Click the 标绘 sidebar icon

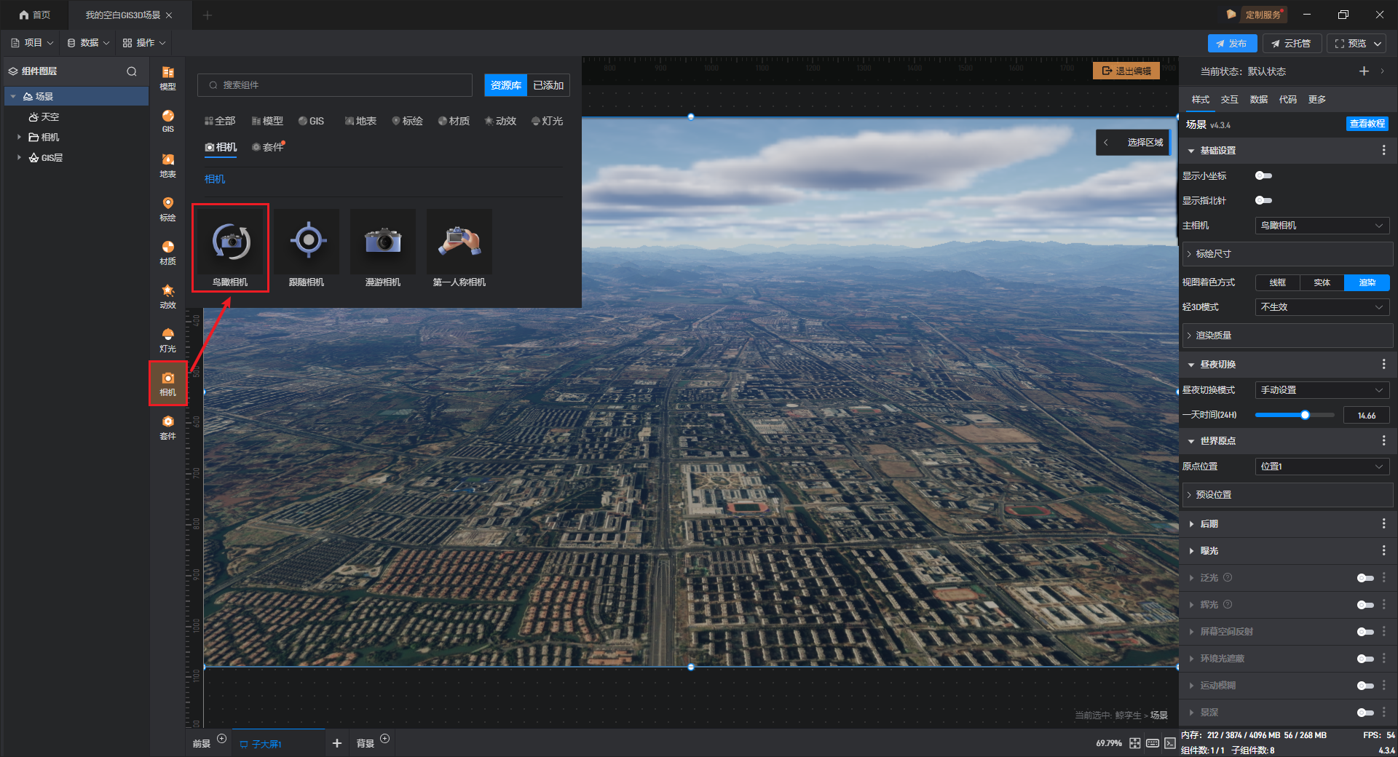click(x=167, y=208)
